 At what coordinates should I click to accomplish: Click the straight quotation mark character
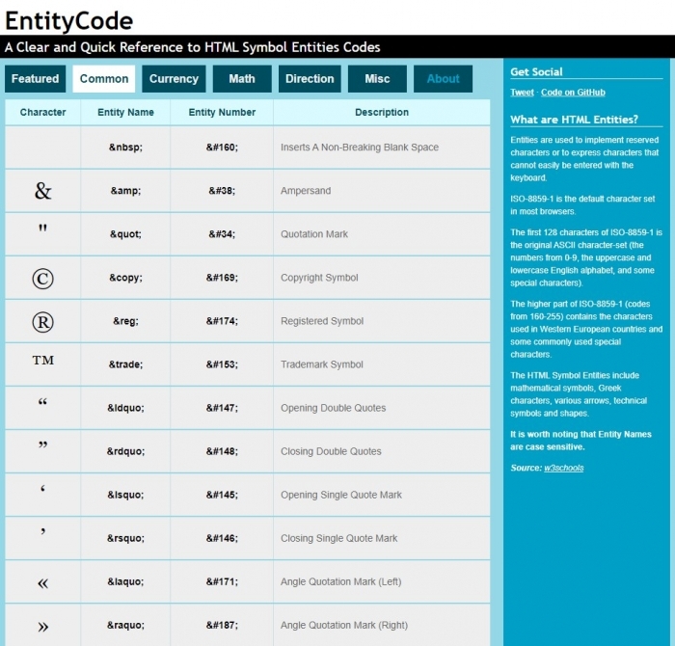click(x=42, y=229)
